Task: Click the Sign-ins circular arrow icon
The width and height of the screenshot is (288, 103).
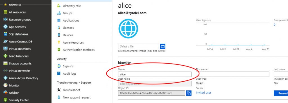Action: [x=59, y=66]
